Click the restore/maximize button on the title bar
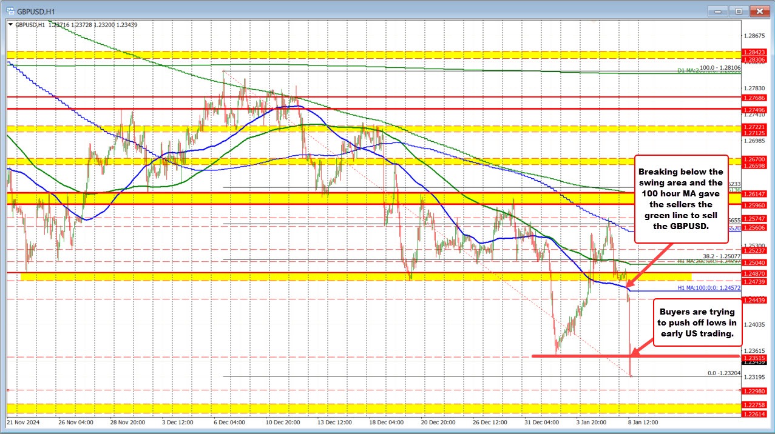Image resolution: width=775 pixels, height=434 pixels. [739, 10]
